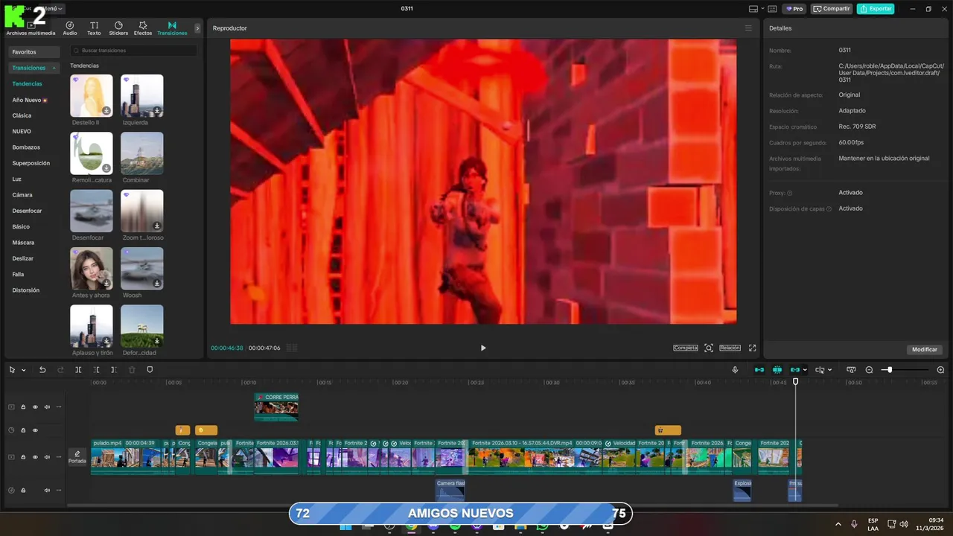Start voiceover recording with the microphone
The width and height of the screenshot is (953, 536).
click(736, 370)
